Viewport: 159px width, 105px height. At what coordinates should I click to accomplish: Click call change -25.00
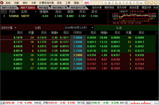tap(54, 64)
